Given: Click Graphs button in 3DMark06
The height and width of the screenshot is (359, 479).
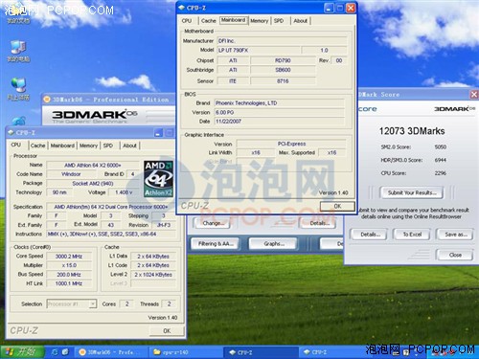Looking at the screenshot, I should pos(274,244).
